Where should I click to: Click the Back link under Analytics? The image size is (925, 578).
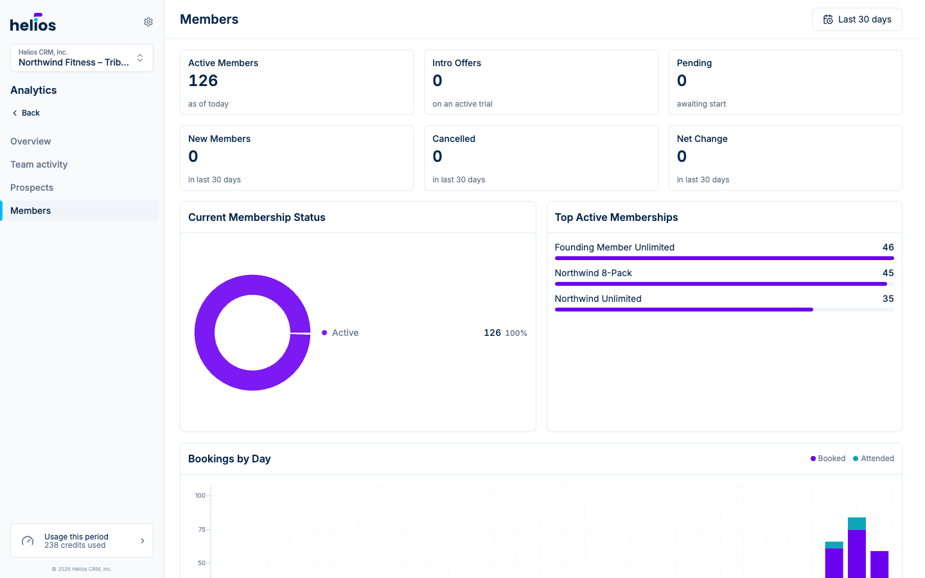(26, 113)
